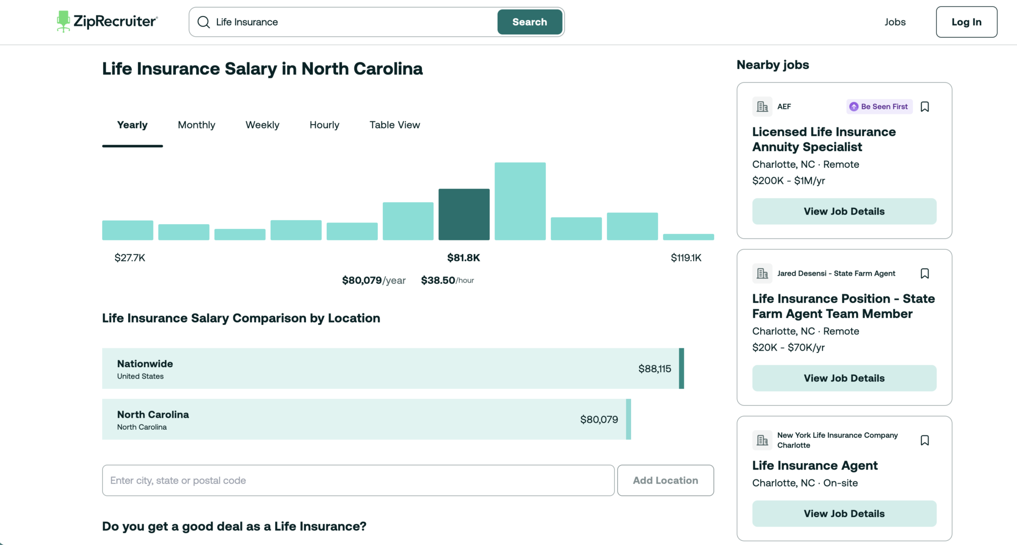Focus the city, state or postal code field
1017x545 pixels.
pos(358,480)
